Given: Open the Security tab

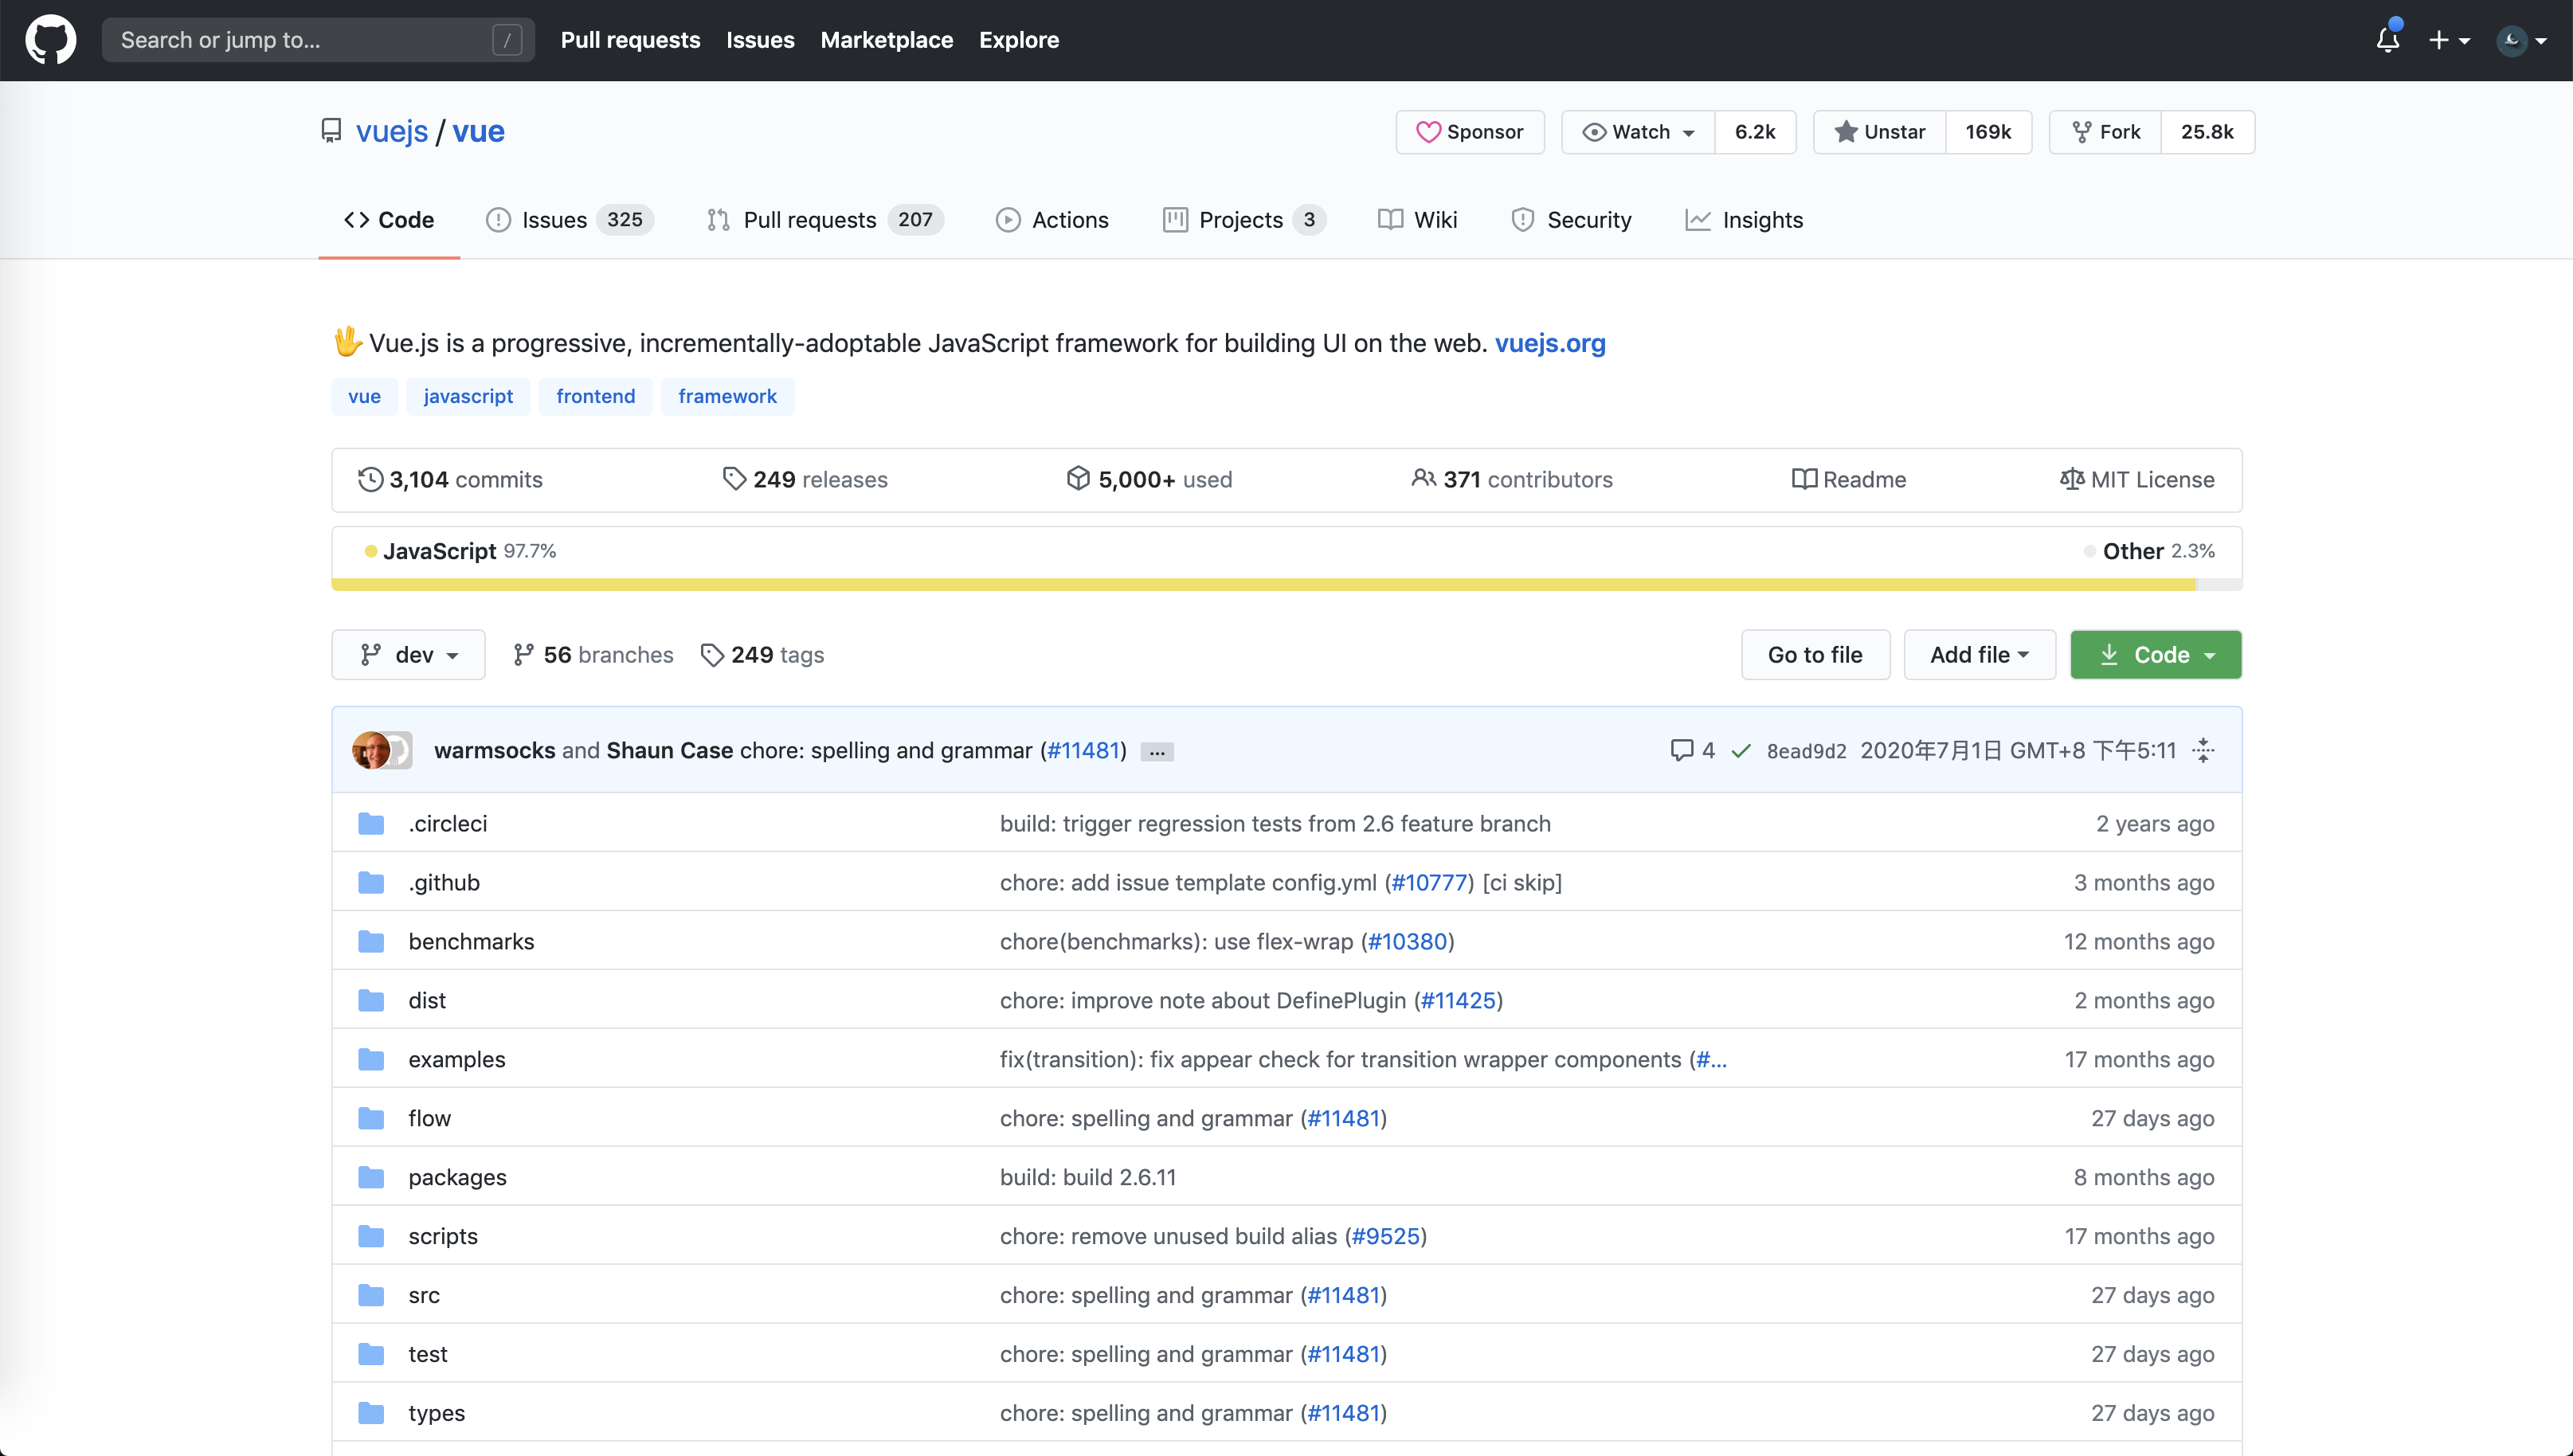Looking at the screenshot, I should tap(1571, 220).
